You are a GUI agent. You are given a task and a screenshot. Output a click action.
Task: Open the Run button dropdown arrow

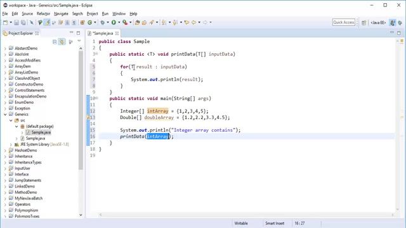coord(119,23)
